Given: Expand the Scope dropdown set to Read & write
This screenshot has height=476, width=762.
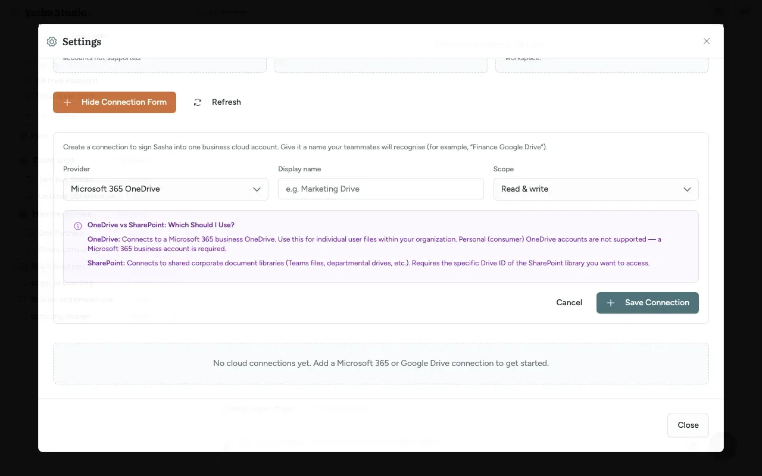Looking at the screenshot, I should 596,189.
